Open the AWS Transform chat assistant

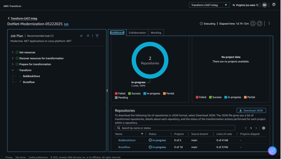point(272,151)
